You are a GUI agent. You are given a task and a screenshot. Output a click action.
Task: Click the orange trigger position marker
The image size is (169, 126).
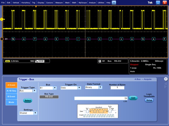coord(36,6)
